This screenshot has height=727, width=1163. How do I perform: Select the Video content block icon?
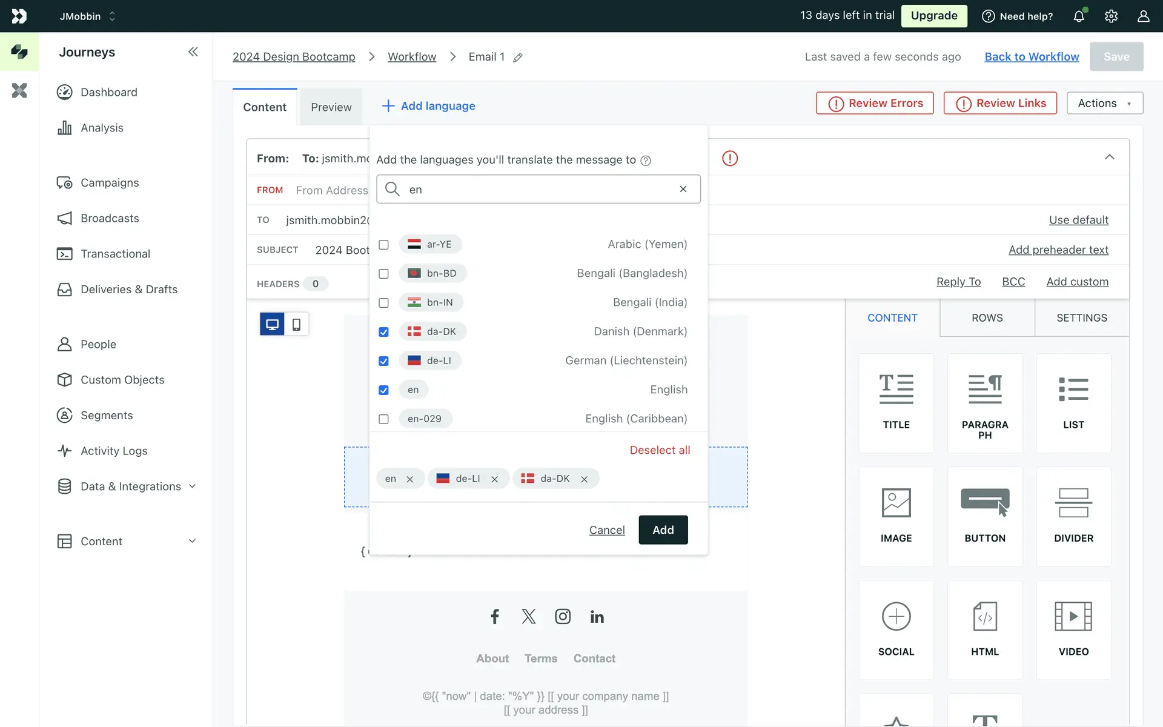click(1073, 617)
